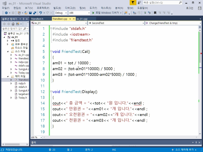Click the 소스 제어에 추가 up-arrow icon

point(173,150)
